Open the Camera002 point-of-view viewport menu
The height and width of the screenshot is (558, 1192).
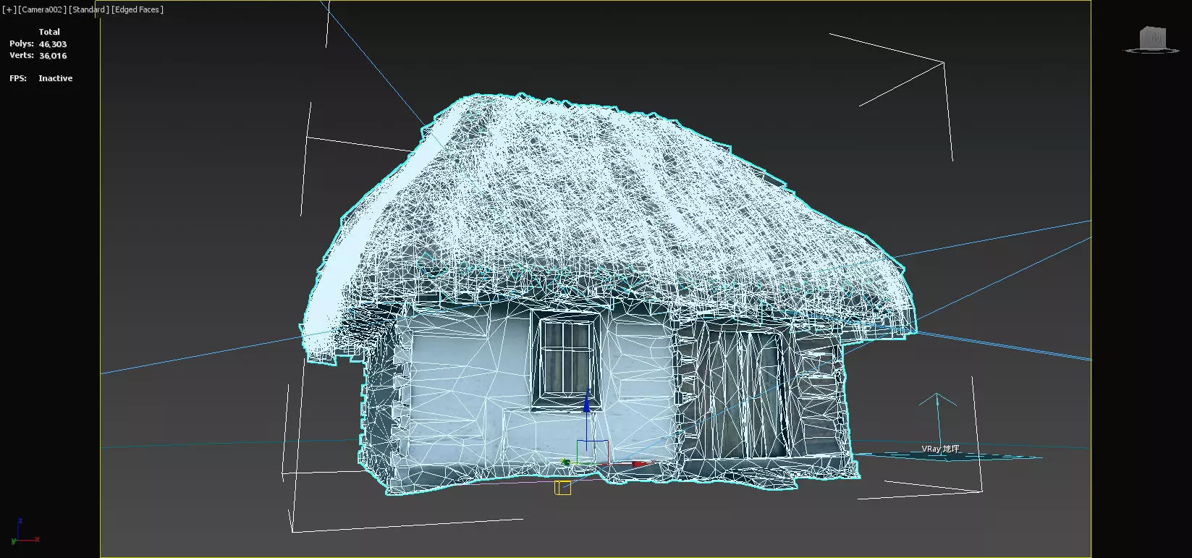(42, 9)
